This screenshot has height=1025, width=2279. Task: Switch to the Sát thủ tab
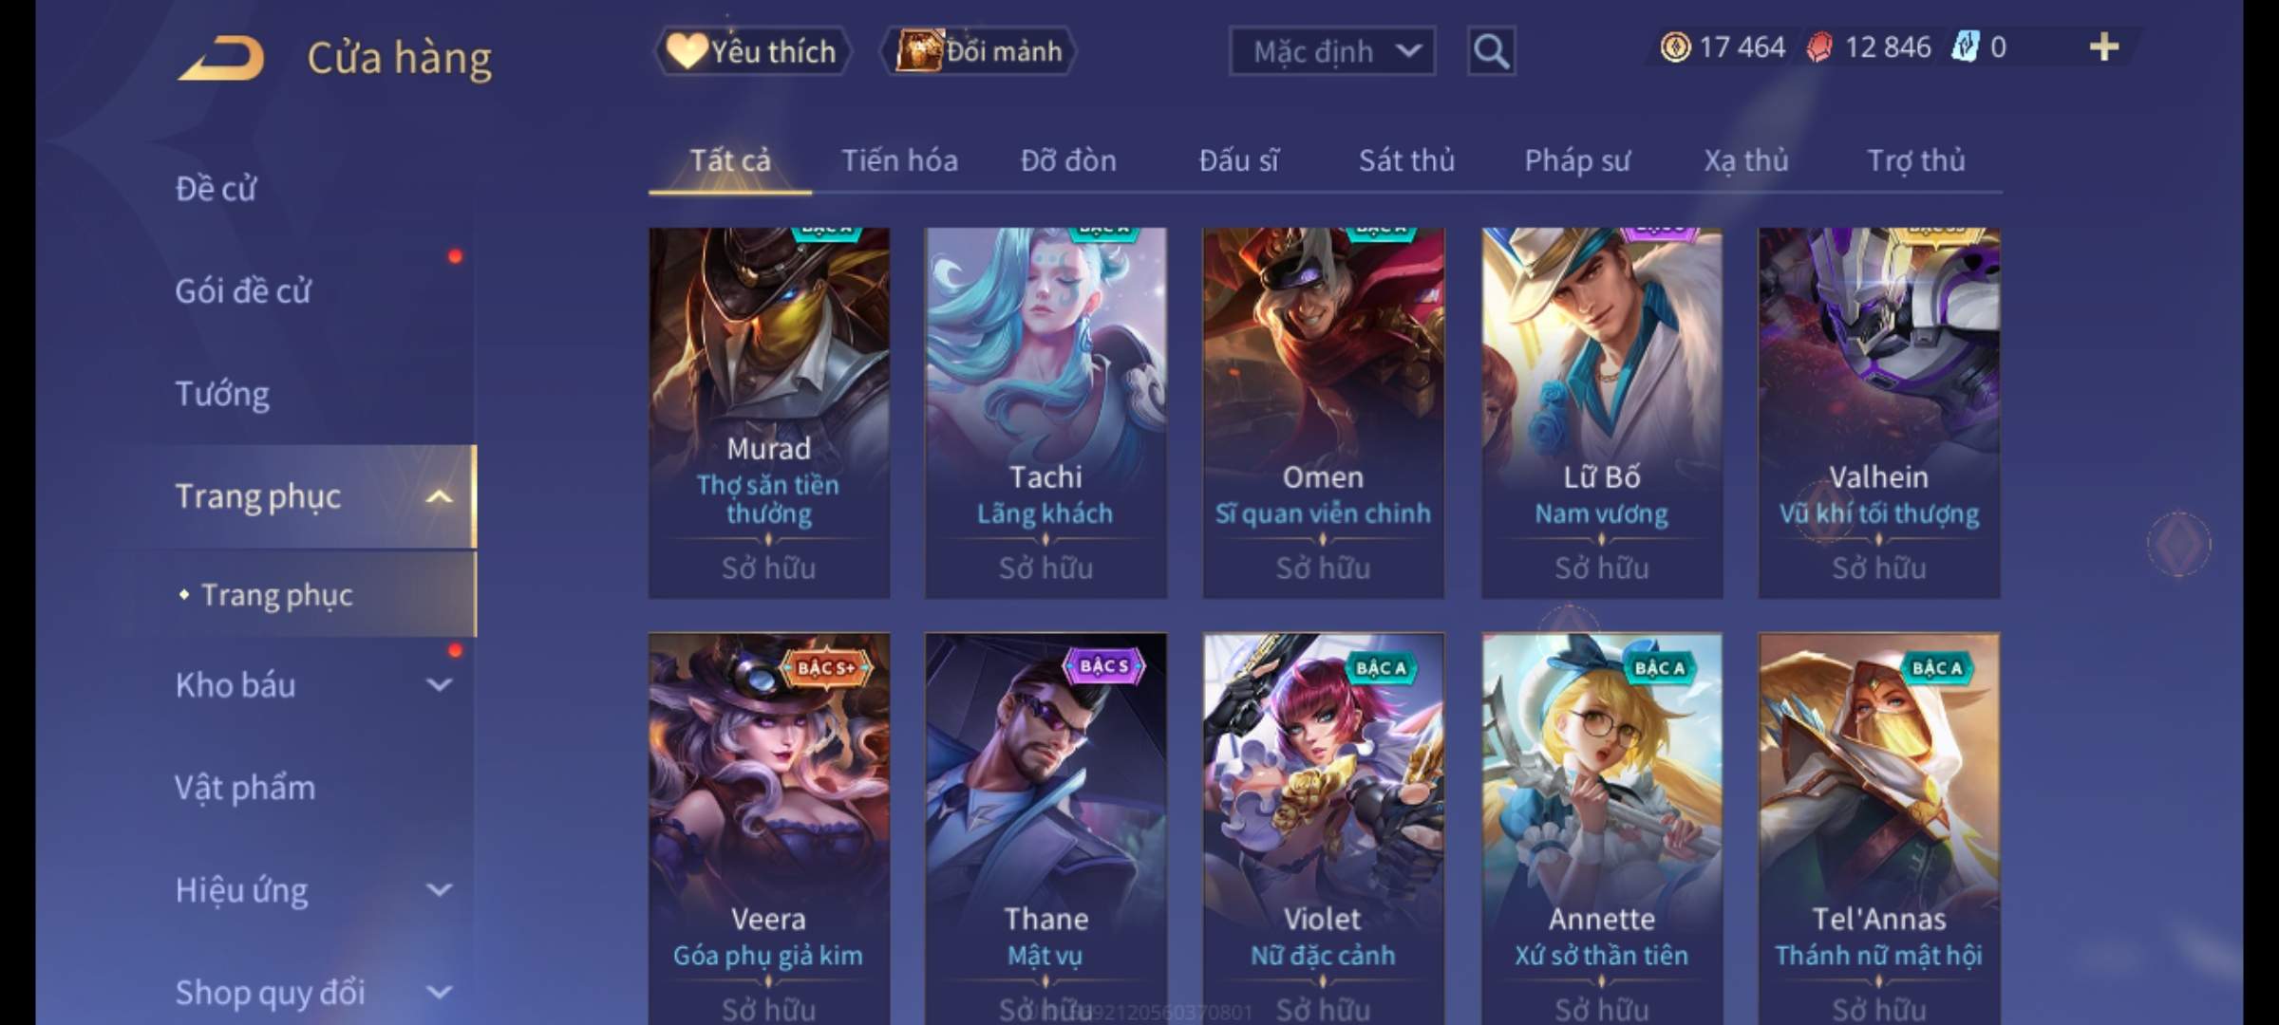[x=1406, y=160]
